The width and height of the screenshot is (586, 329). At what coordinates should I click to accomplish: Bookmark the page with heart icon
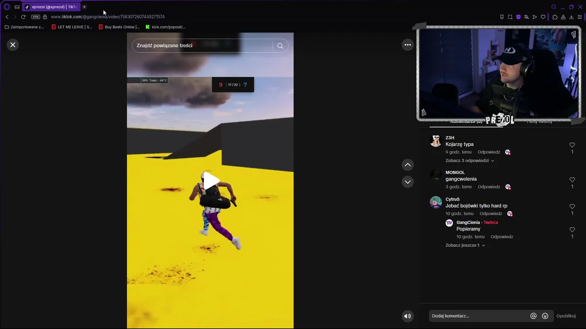point(543,17)
